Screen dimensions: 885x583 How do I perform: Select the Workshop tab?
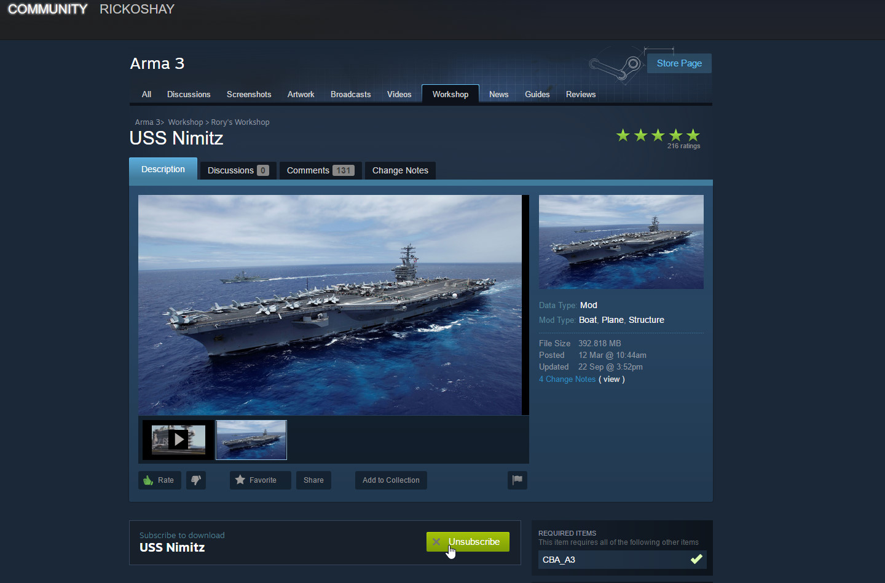point(450,94)
